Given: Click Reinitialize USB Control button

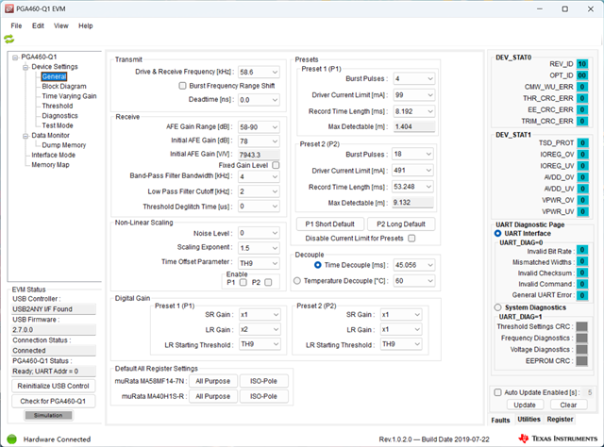Looking at the screenshot, I should click(53, 386).
